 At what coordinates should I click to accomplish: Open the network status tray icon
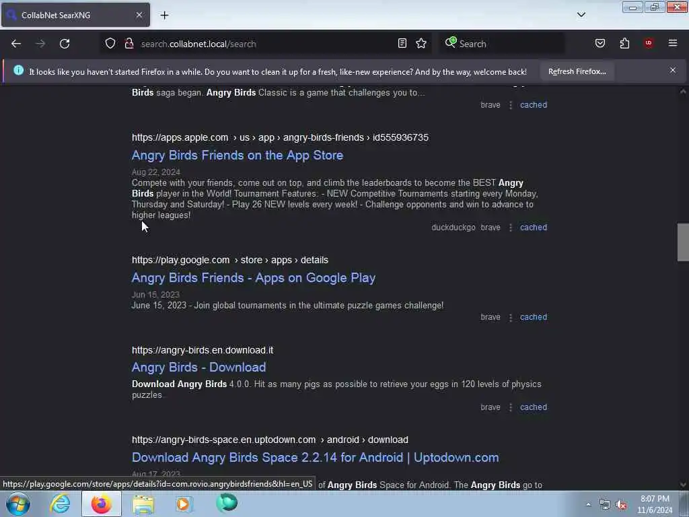[605, 505]
